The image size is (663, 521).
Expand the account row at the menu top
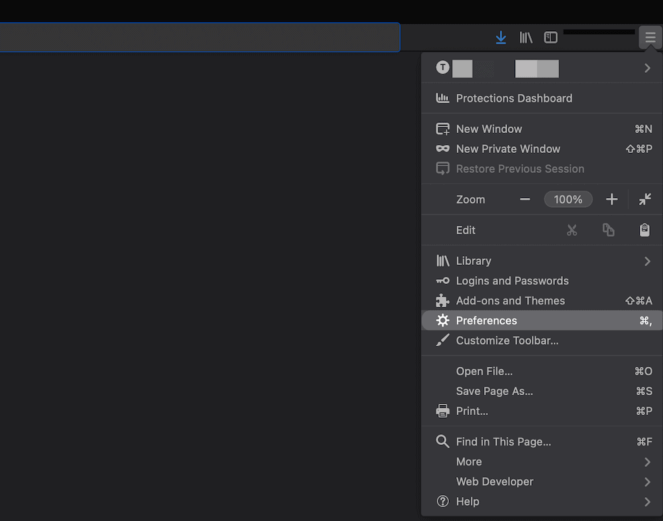coord(648,68)
